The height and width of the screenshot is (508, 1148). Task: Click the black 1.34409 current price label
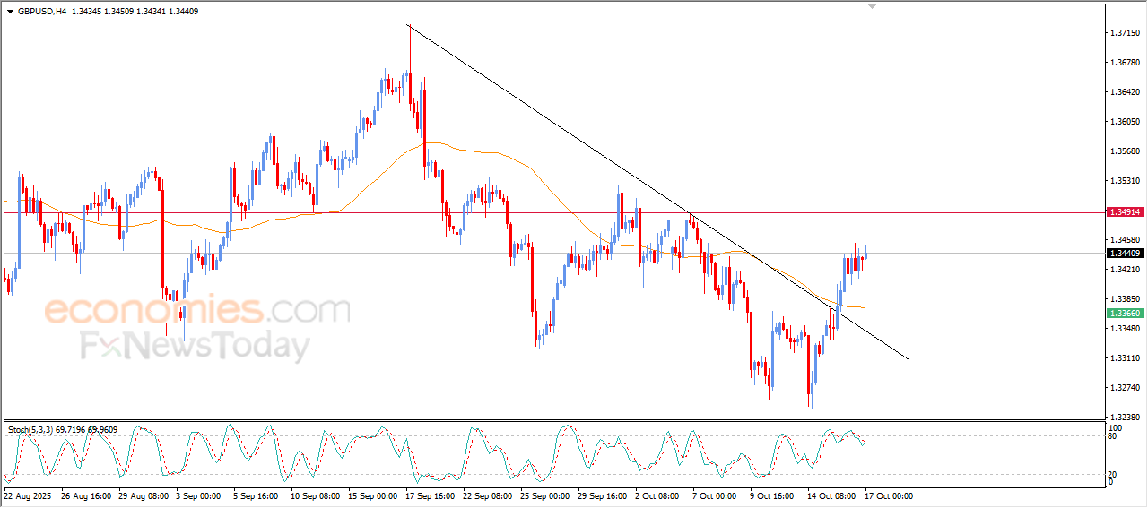click(1125, 253)
